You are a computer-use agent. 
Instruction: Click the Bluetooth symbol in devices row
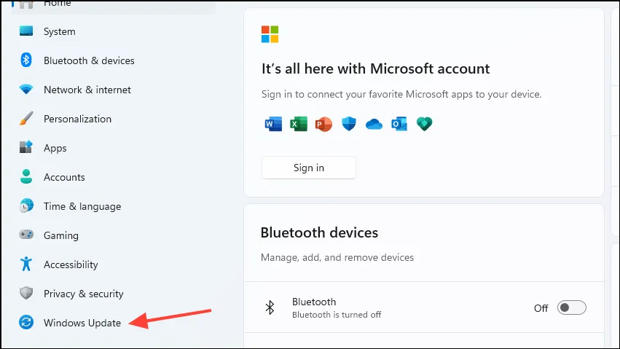(x=270, y=307)
